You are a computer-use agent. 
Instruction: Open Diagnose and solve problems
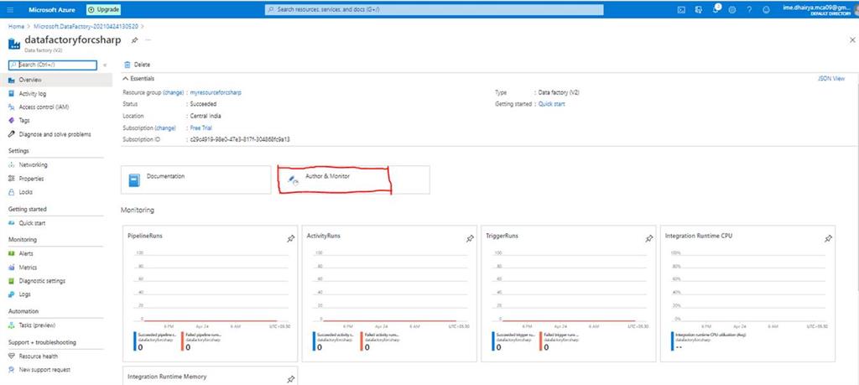point(56,134)
